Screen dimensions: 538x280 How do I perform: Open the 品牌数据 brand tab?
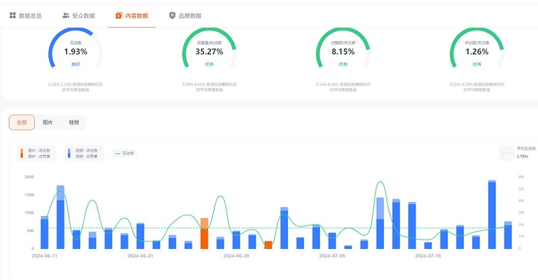point(185,15)
